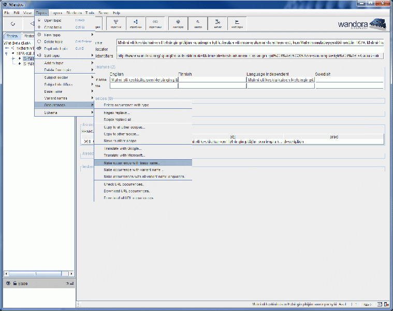Image resolution: width=393 pixels, height=311 pixels.
Task: Click the Server toolbar icon
Action: tap(218, 23)
